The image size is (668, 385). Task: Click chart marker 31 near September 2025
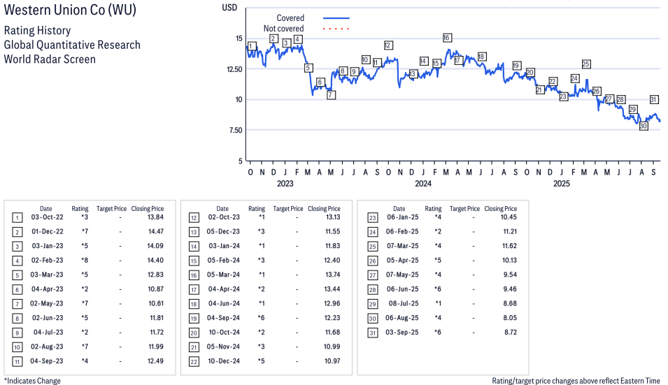point(653,99)
